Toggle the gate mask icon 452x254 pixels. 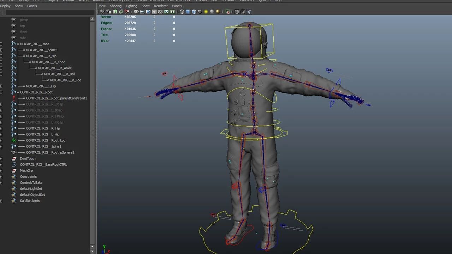click(x=154, y=12)
